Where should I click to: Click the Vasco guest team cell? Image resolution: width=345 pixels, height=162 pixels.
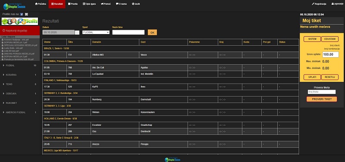[163, 55]
